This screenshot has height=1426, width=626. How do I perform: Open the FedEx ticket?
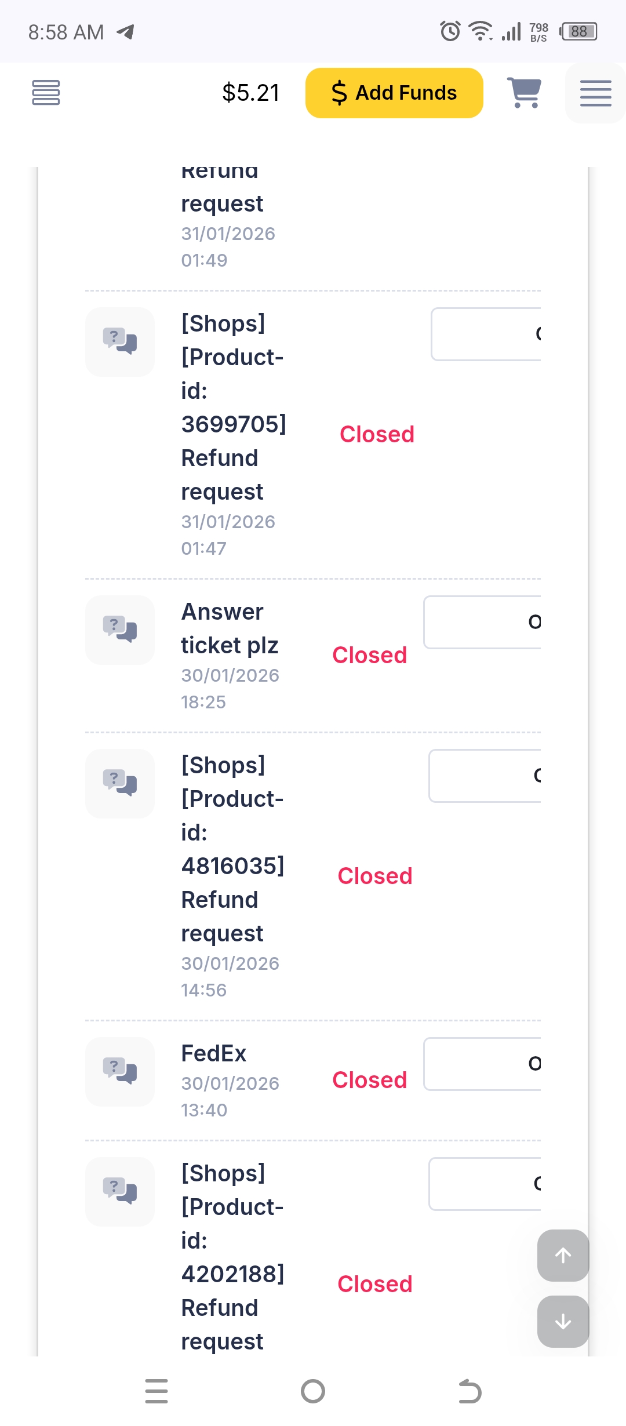tap(213, 1053)
